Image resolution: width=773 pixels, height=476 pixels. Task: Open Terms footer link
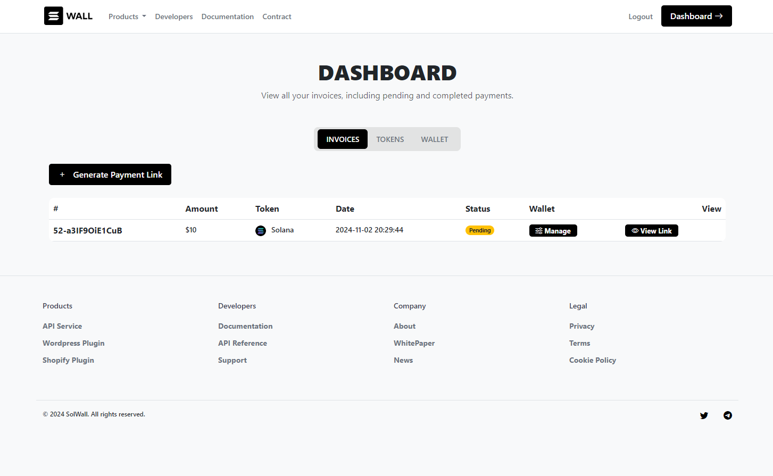pos(579,343)
